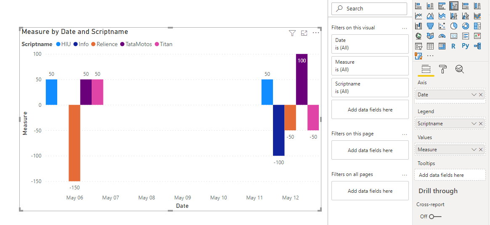Select the orange -150 Relience bar
This screenshot has height=225, width=490.
click(74, 143)
